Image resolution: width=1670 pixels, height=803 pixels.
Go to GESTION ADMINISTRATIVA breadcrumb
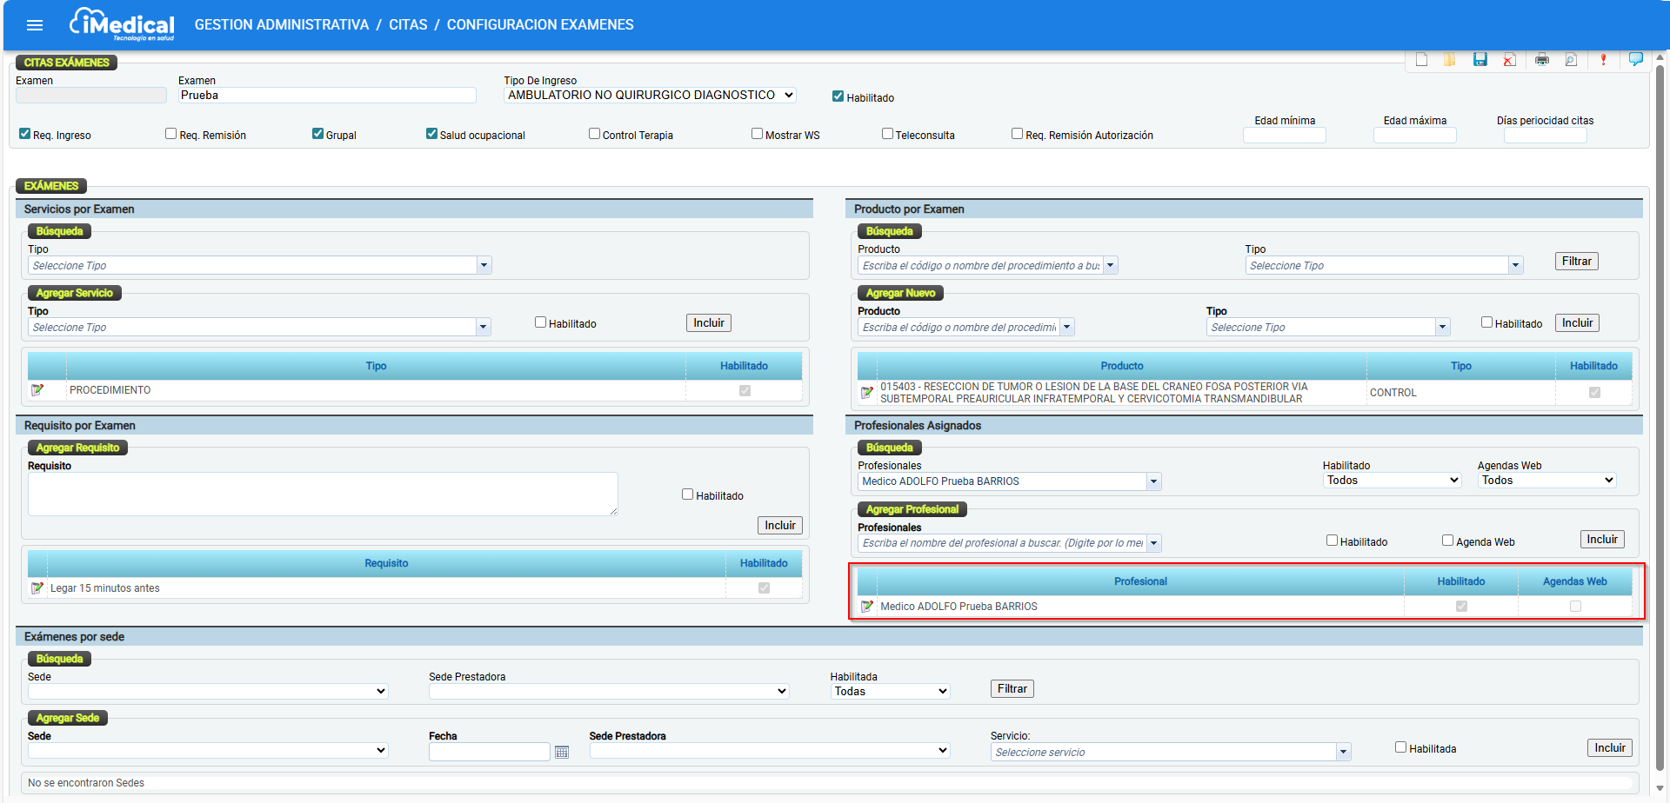282,24
